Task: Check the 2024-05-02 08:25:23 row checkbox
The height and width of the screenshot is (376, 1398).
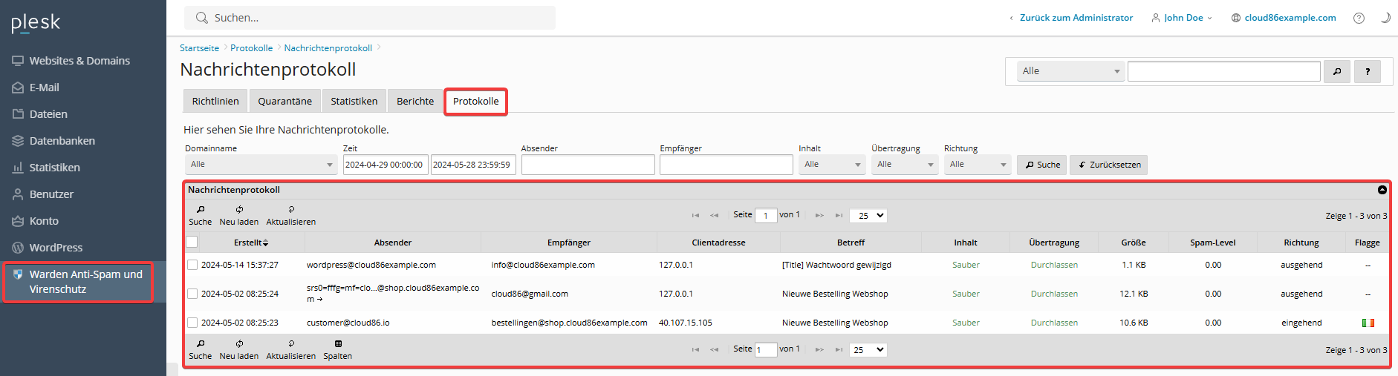Action: pos(192,323)
